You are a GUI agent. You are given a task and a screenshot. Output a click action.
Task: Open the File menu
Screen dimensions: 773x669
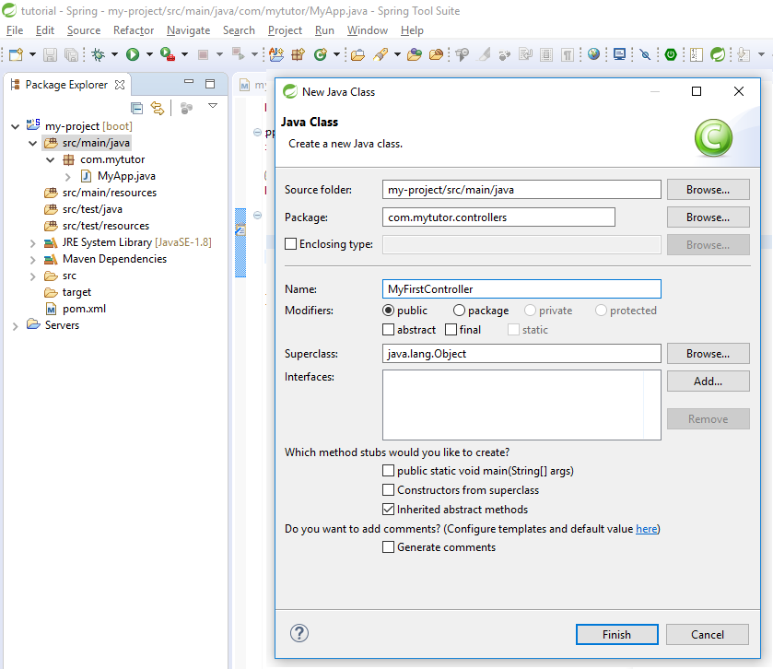[15, 30]
